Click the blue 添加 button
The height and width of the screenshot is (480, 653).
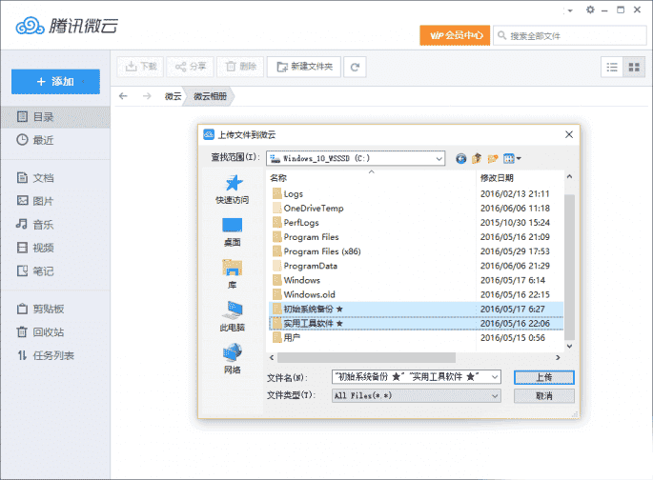click(55, 82)
